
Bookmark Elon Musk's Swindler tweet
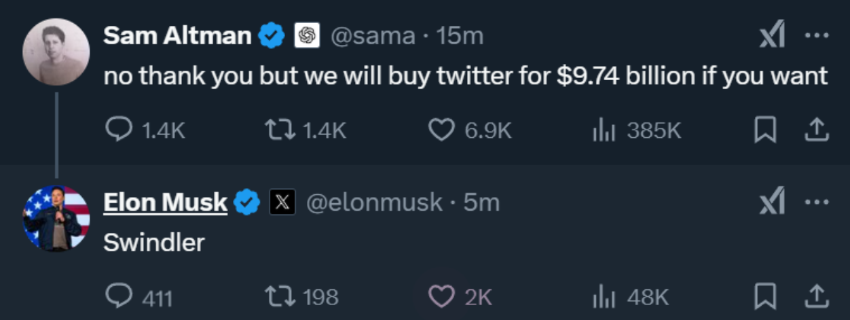[x=765, y=296]
